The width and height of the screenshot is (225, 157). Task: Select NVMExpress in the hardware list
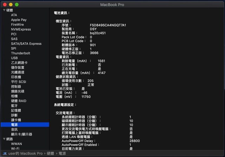pyautogui.click(x=21, y=30)
